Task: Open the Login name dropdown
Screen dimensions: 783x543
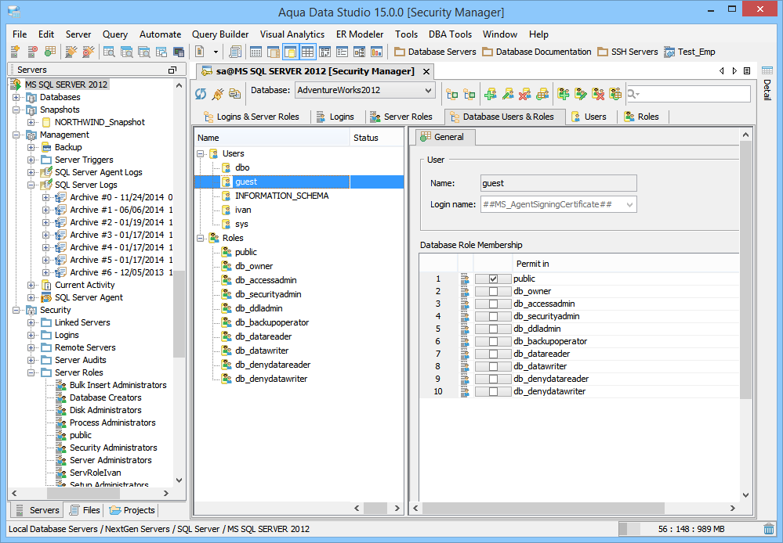Action: coord(558,204)
